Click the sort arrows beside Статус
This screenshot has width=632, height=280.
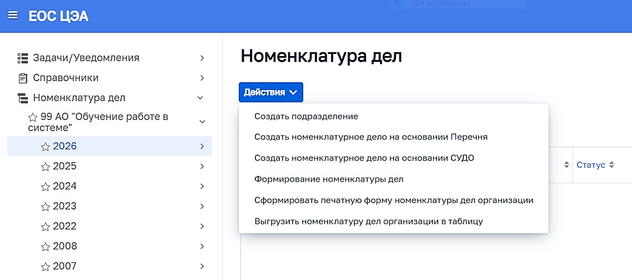click(611, 165)
